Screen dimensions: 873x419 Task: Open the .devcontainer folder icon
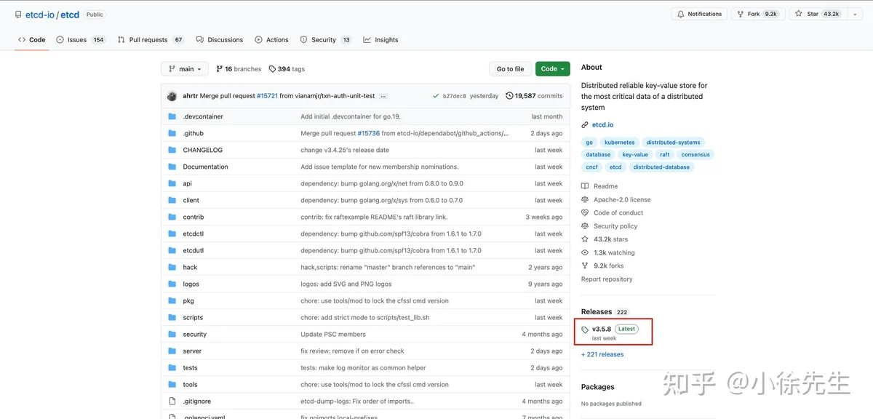click(x=172, y=116)
